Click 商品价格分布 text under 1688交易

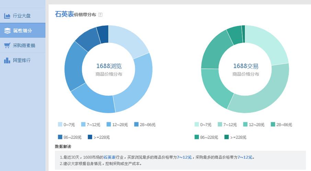click(246, 74)
